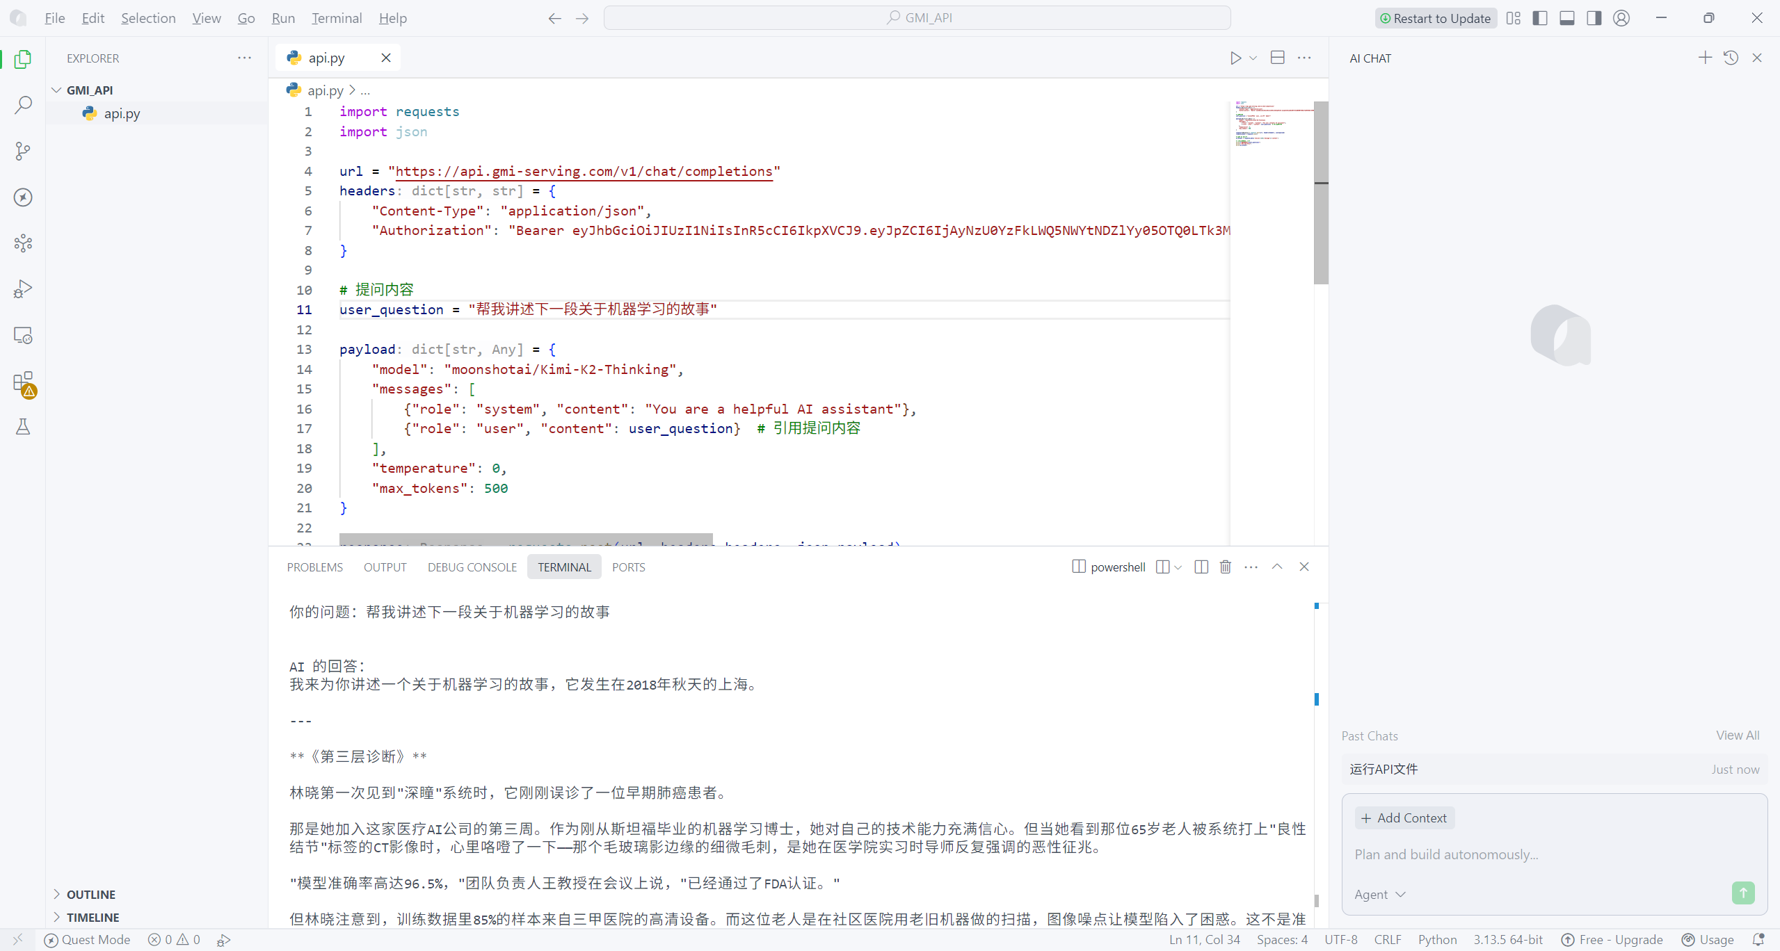Open the Agent mode dropdown
This screenshot has height=951, width=1780.
pos(1379,895)
